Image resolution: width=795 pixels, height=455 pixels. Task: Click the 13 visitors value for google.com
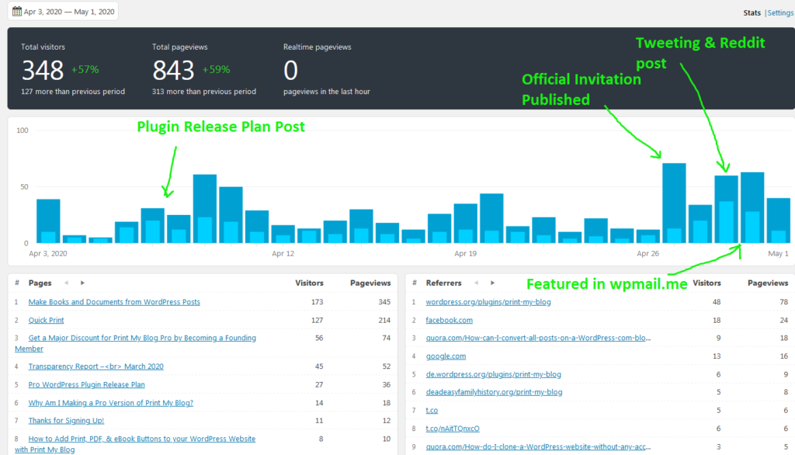717,356
